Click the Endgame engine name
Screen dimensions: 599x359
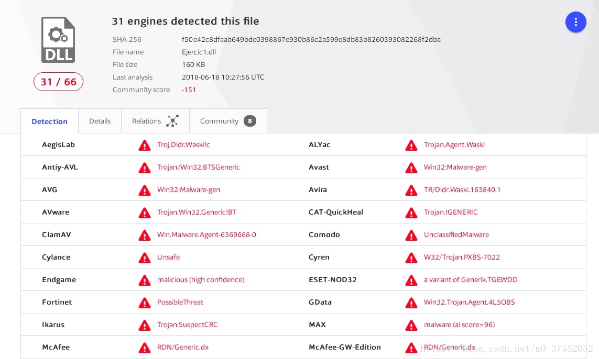(59, 279)
